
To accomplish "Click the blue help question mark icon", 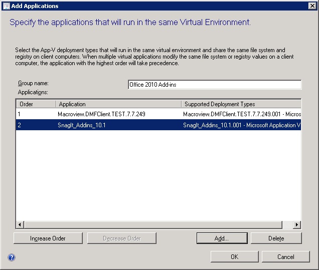I will click(x=12, y=257).
